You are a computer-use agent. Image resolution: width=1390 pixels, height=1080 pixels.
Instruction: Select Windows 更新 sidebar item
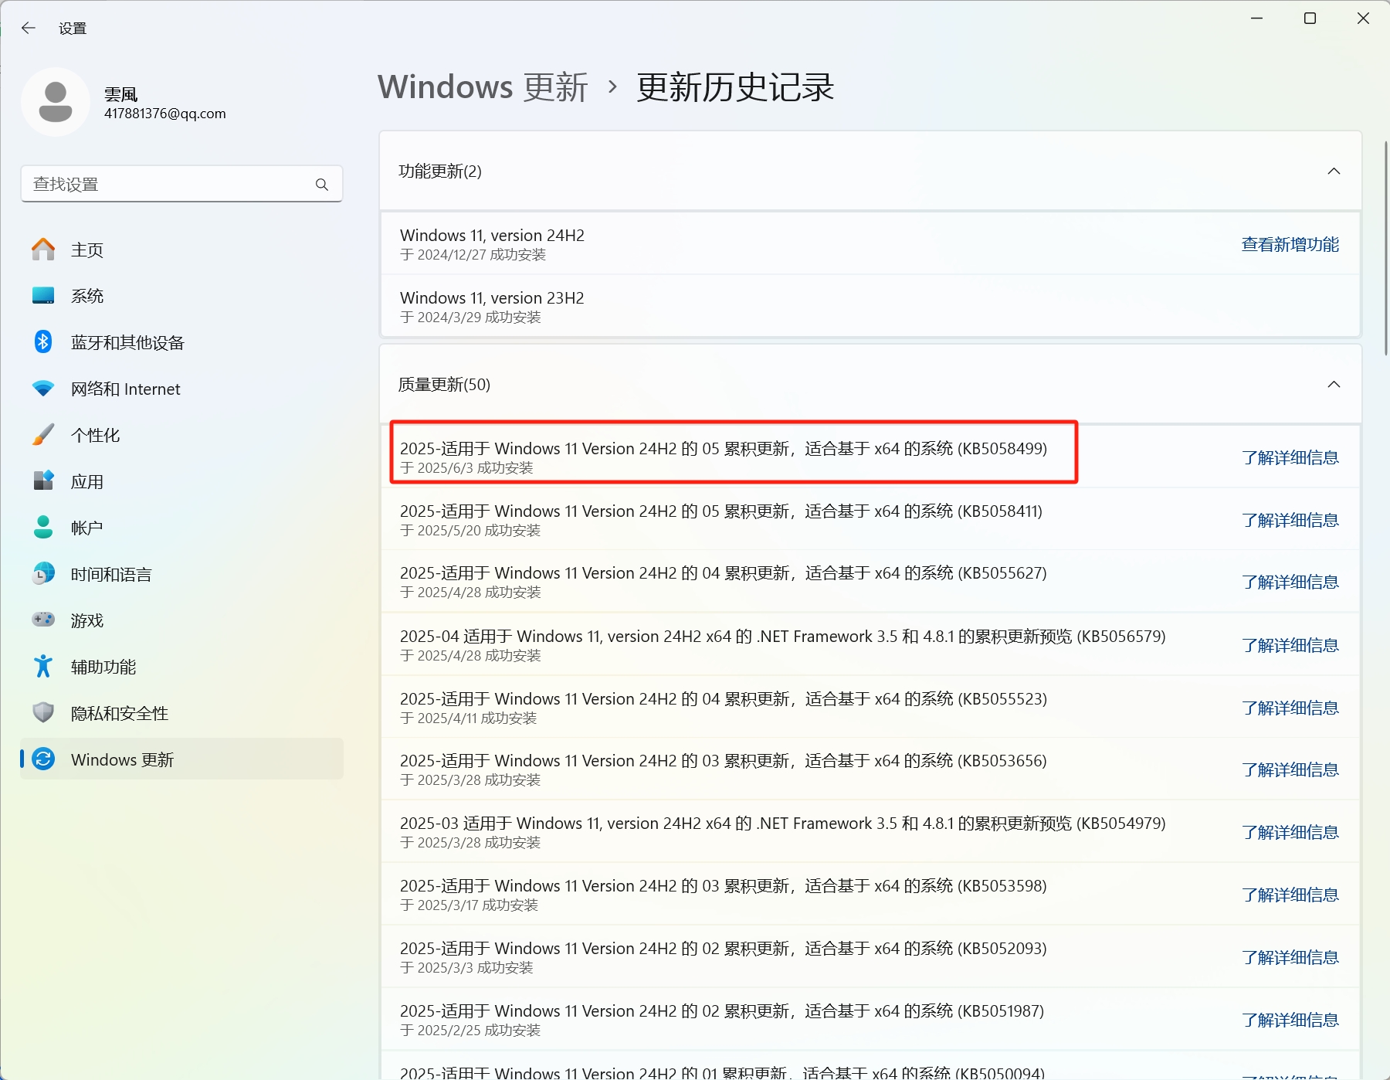(x=182, y=759)
